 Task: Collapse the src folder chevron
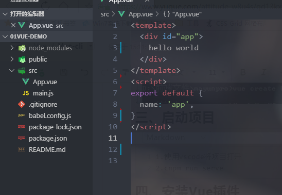[12, 70]
